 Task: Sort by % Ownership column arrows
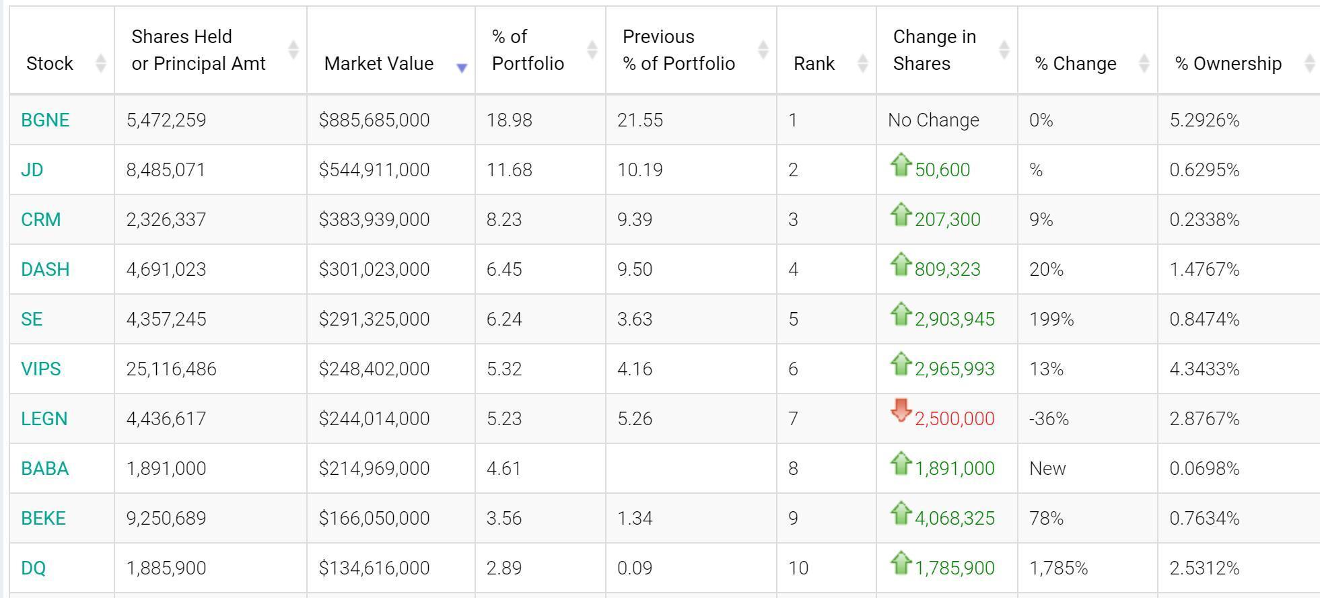tap(1309, 63)
